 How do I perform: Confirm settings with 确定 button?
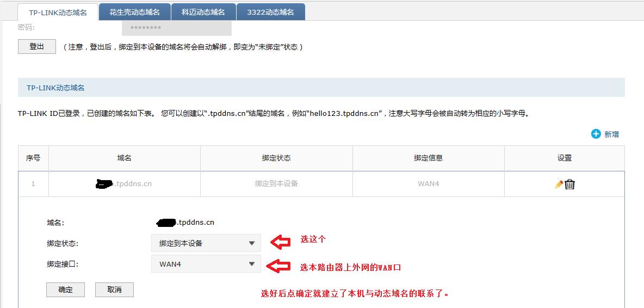pos(65,289)
